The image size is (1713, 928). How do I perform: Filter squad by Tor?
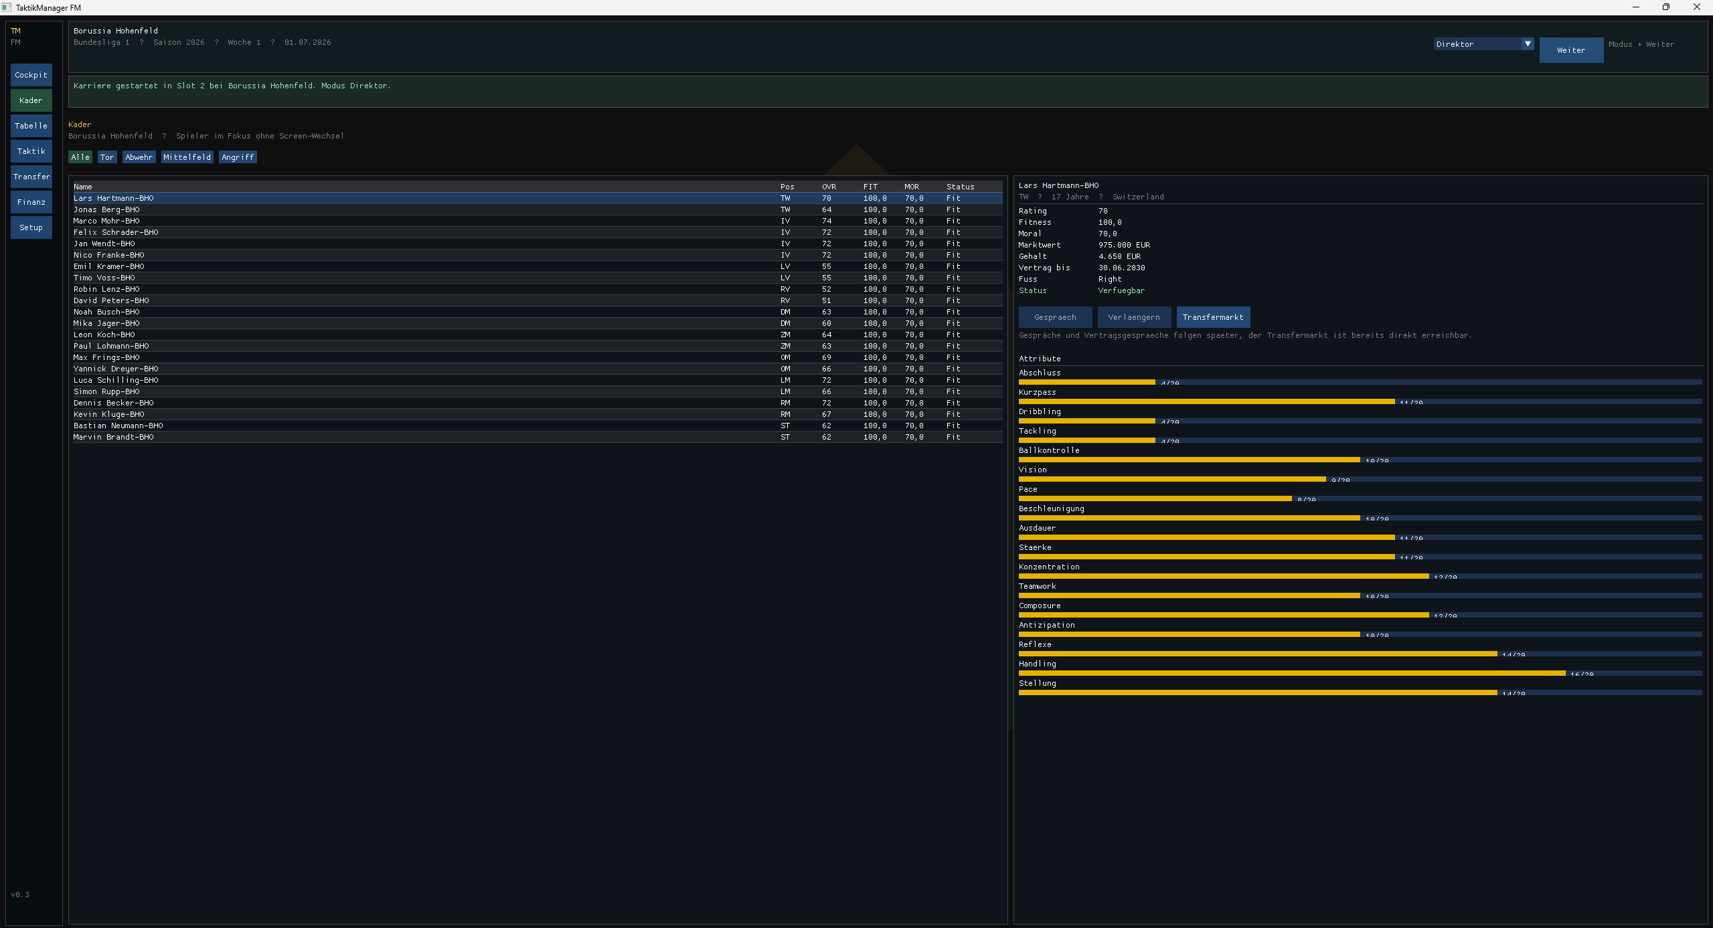107,157
